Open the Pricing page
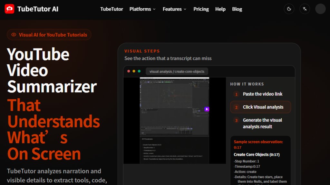This screenshot has height=185, width=330. click(201, 9)
